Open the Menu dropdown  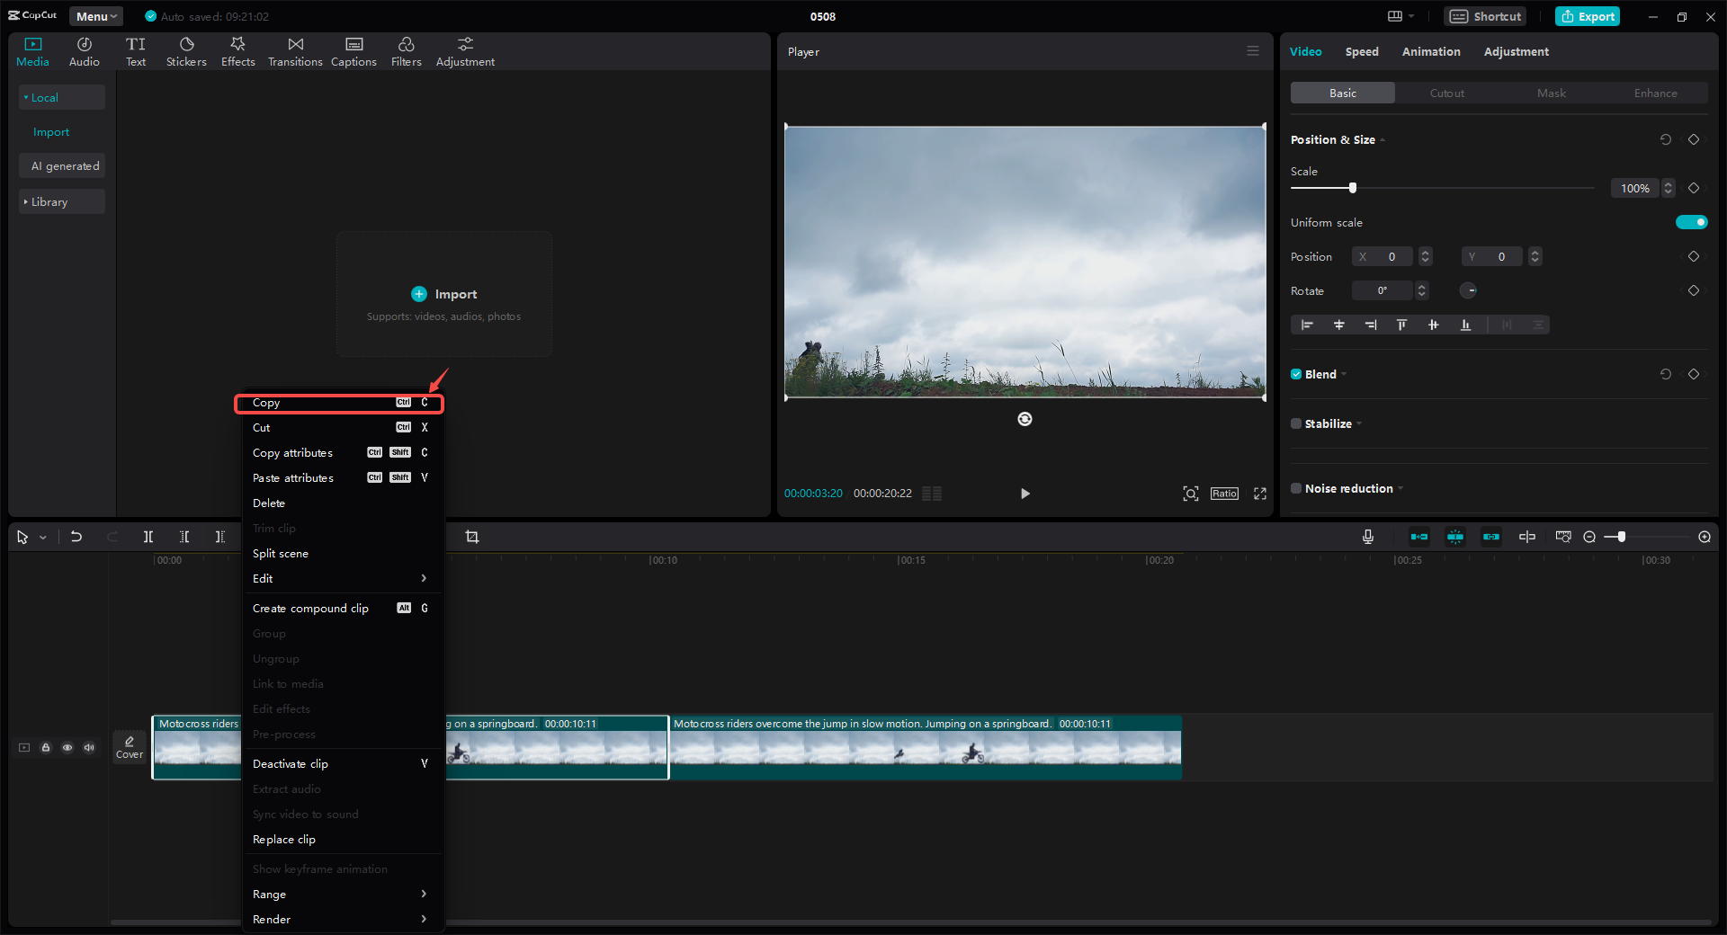(x=94, y=15)
